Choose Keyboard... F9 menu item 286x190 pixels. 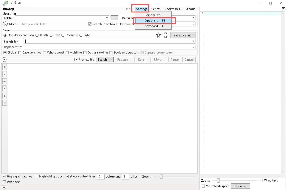153,26
